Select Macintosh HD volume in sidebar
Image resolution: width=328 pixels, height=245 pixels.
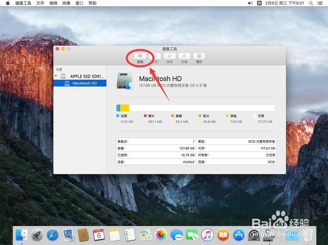(80, 83)
